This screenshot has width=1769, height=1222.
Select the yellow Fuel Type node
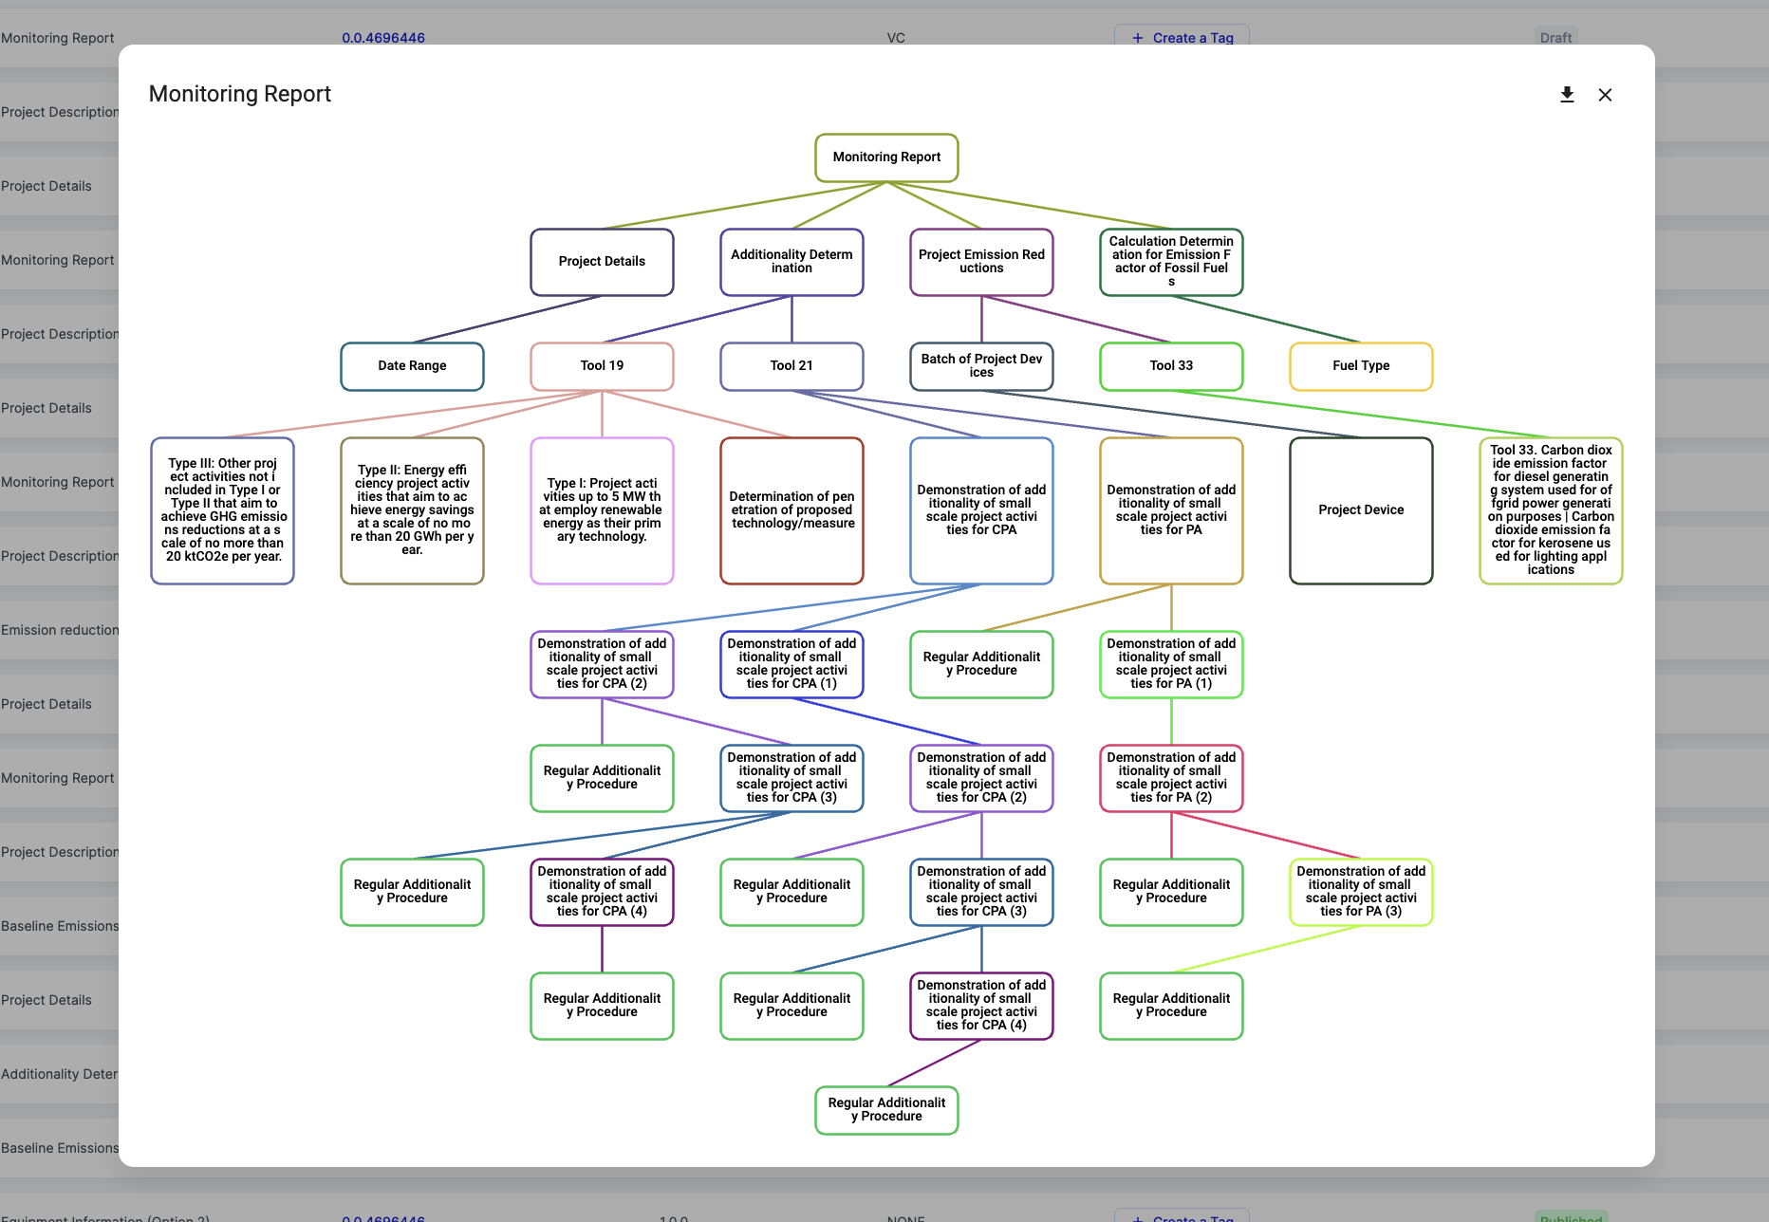point(1361,366)
